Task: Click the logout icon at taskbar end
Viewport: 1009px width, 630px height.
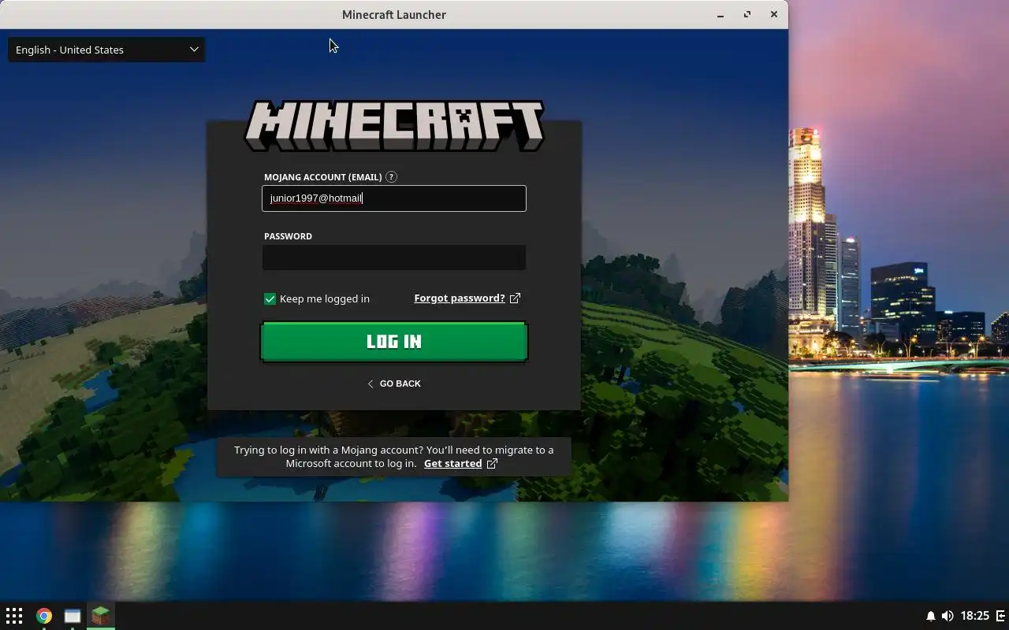Action: click(x=1001, y=616)
